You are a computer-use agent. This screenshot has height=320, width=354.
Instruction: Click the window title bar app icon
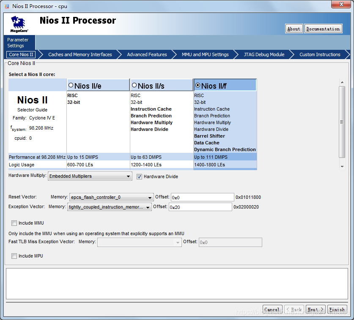pyautogui.click(x=7, y=6)
